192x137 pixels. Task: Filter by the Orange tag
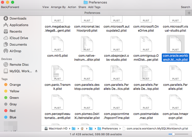coord(15,85)
